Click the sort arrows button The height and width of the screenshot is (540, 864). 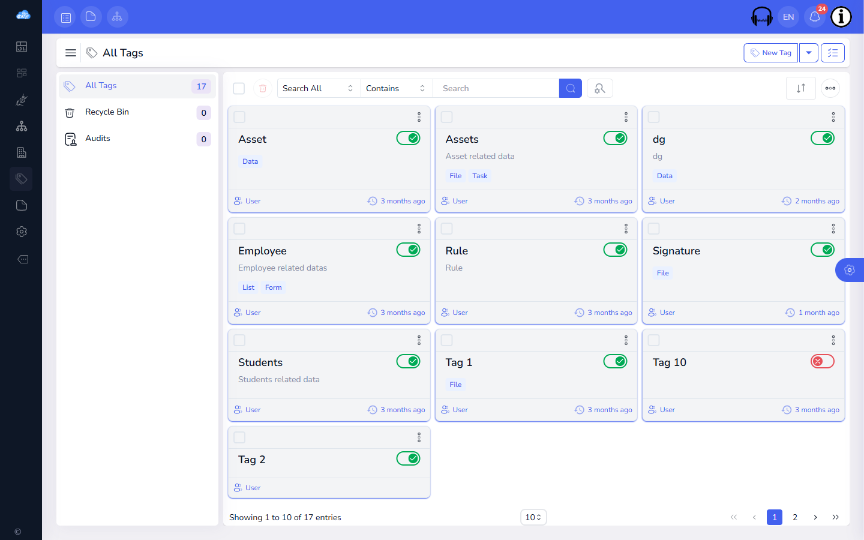801,88
